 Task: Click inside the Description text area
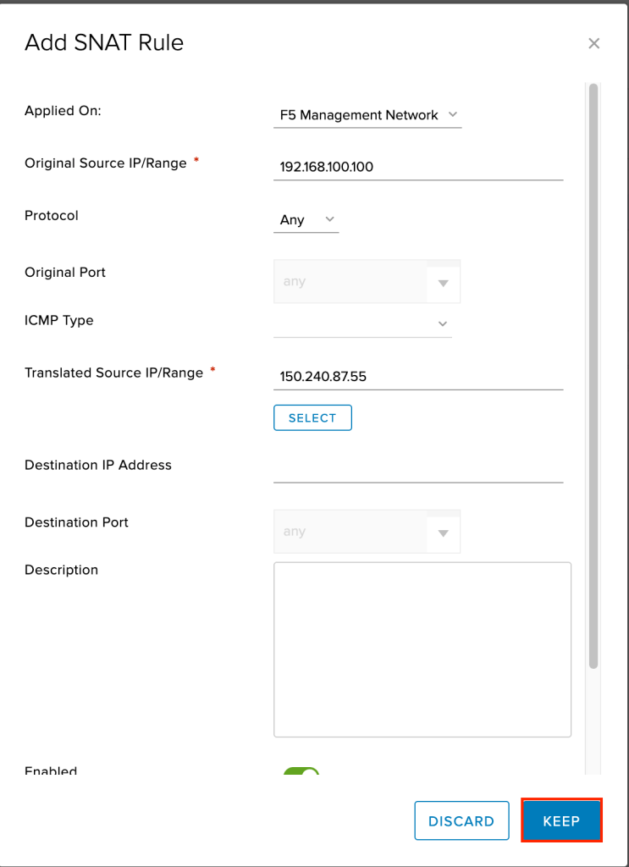pyautogui.click(x=422, y=649)
